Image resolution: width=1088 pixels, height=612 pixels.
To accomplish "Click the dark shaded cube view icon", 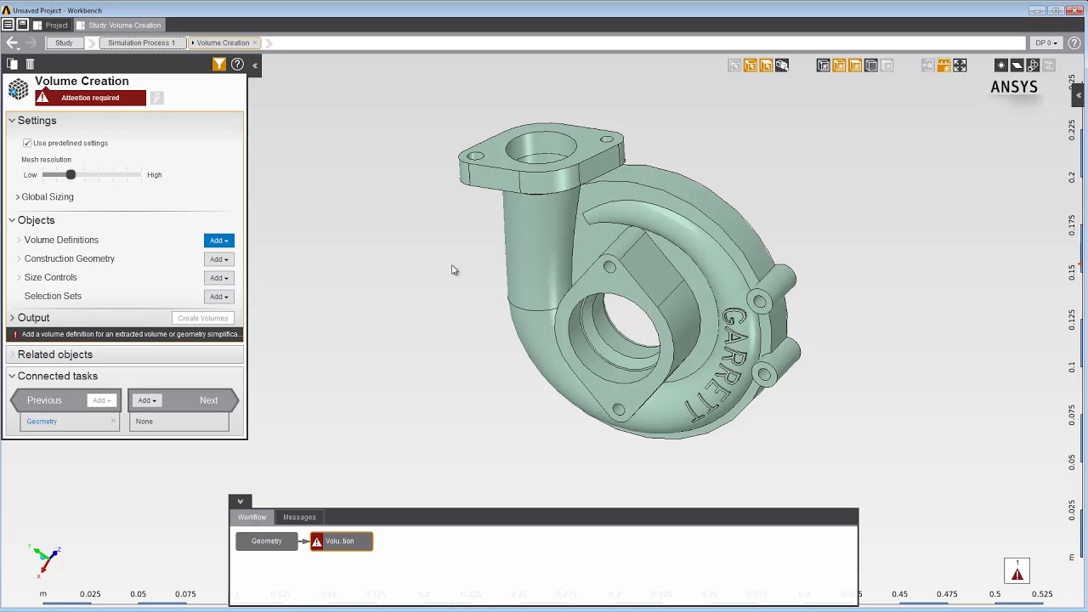I will (823, 65).
